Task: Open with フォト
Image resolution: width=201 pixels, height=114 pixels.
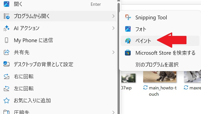Action: coord(160,29)
